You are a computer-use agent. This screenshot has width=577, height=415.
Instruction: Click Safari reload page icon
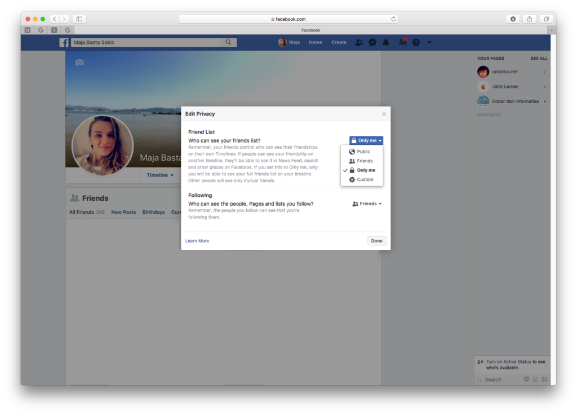coord(393,19)
